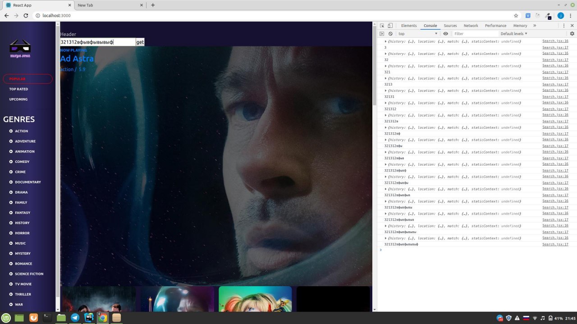Open the shield update manager tray icon
Viewport: 577px width, 324px height.
coord(508,318)
